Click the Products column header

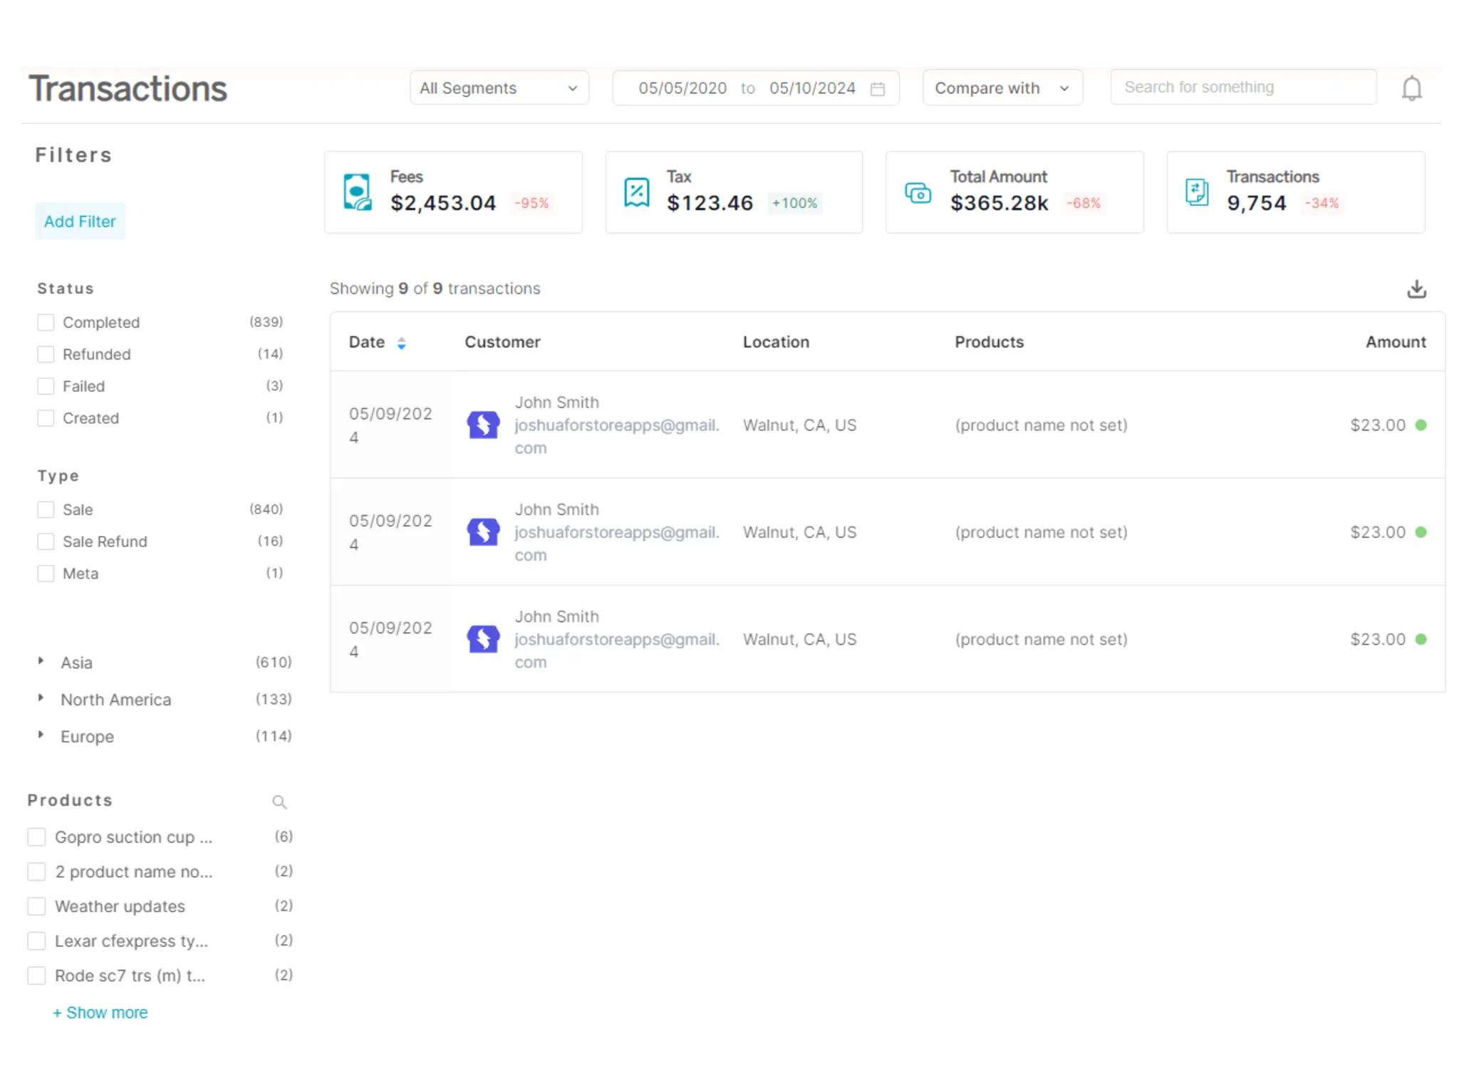click(989, 342)
